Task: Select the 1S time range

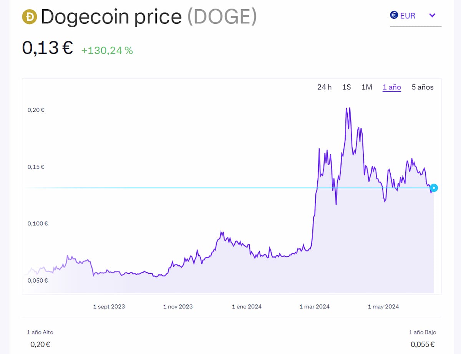Action: click(347, 87)
